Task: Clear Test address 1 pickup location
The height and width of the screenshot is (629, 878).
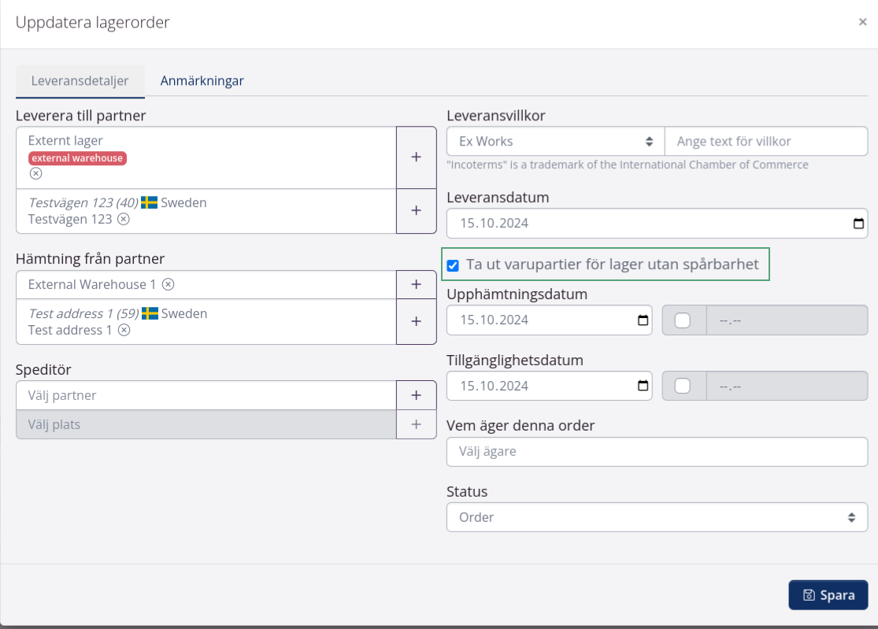Action: [124, 331]
